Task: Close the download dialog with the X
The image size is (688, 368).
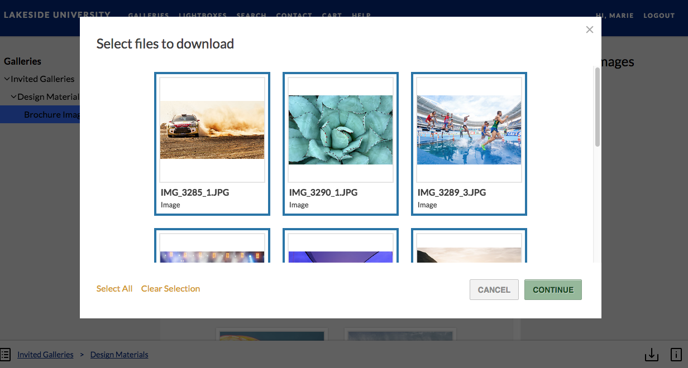Action: [x=589, y=30]
